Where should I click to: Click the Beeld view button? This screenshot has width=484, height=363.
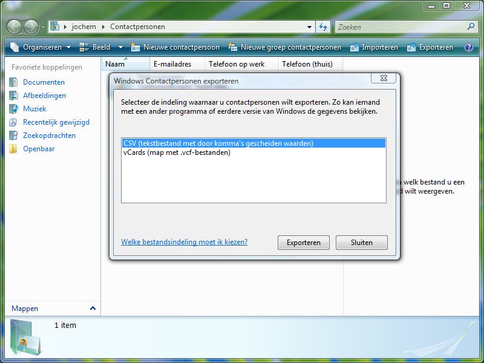pos(95,47)
